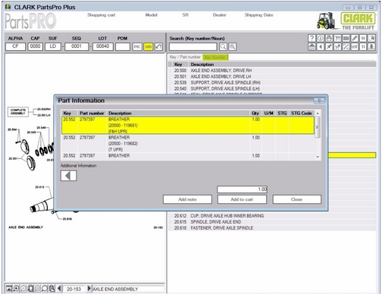Click the quantity field showing 1.00
Viewport: 382px width, 294px height.
pyautogui.click(x=242, y=189)
